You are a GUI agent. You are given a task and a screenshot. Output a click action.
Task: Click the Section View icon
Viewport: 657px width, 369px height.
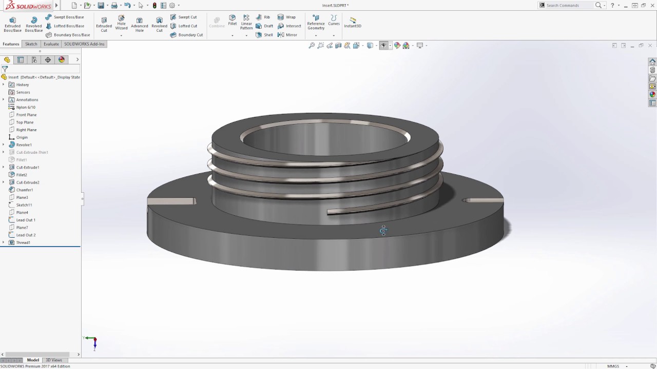click(338, 46)
